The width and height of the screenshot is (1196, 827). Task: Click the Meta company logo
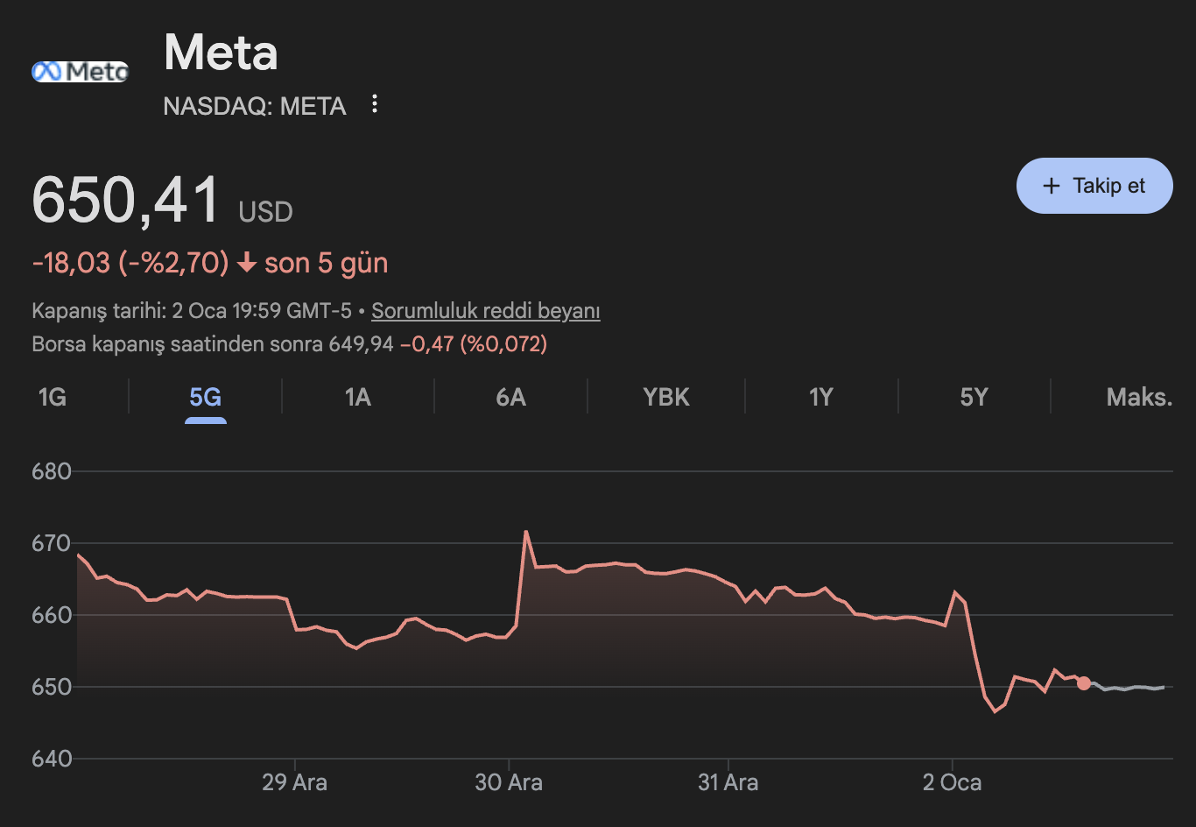pos(79,71)
